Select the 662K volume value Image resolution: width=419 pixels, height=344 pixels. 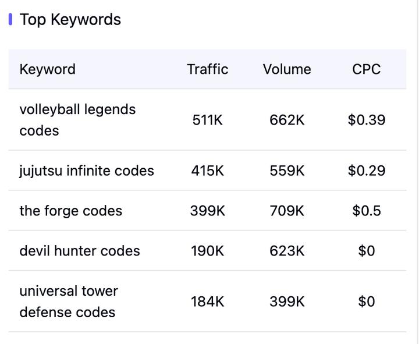[x=287, y=120]
